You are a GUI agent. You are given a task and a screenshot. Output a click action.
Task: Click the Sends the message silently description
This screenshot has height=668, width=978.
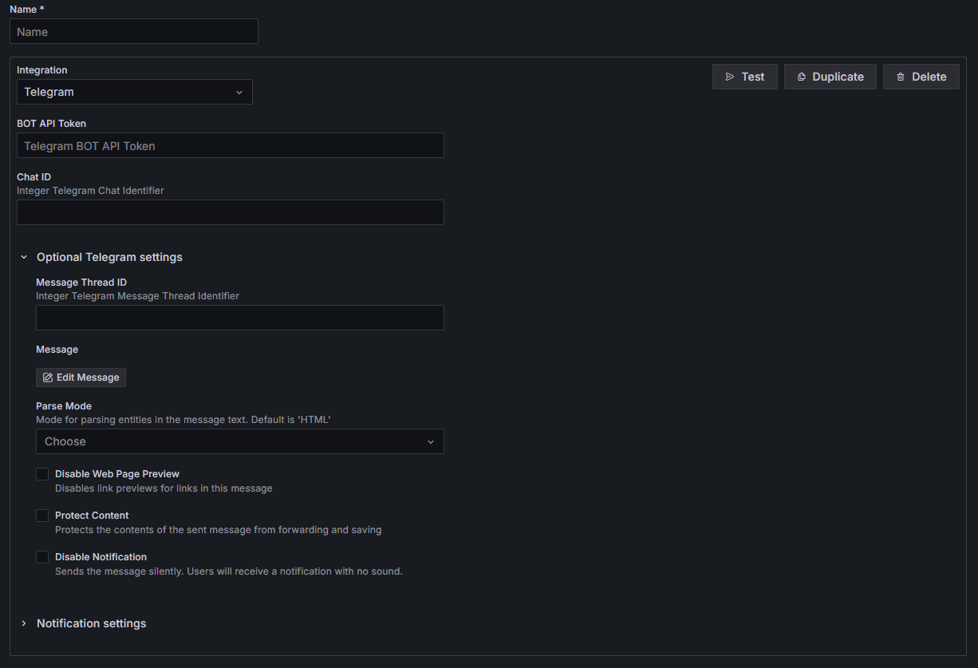(229, 571)
